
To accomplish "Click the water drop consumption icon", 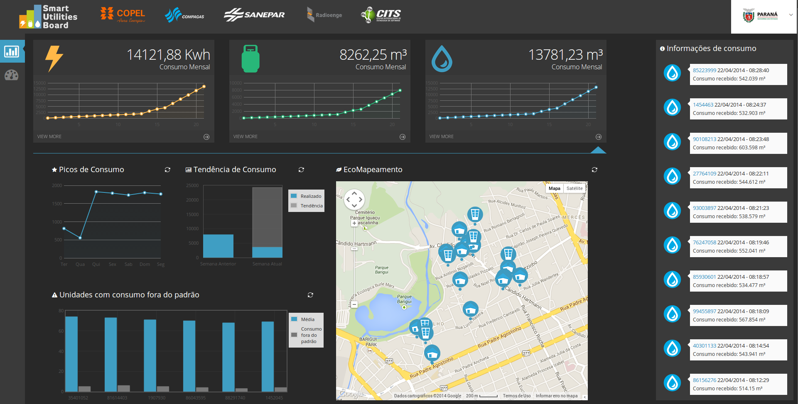I will coord(442,58).
